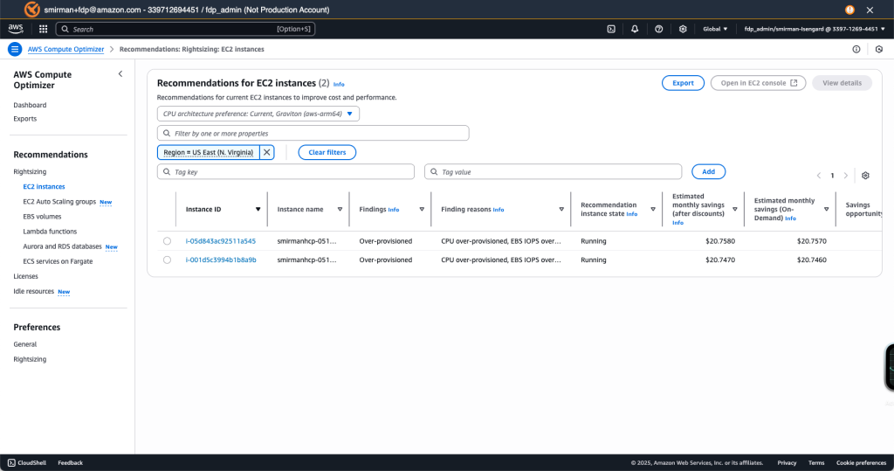Sort by Instance name column arrow
This screenshot has width=894, height=471.
coord(340,210)
